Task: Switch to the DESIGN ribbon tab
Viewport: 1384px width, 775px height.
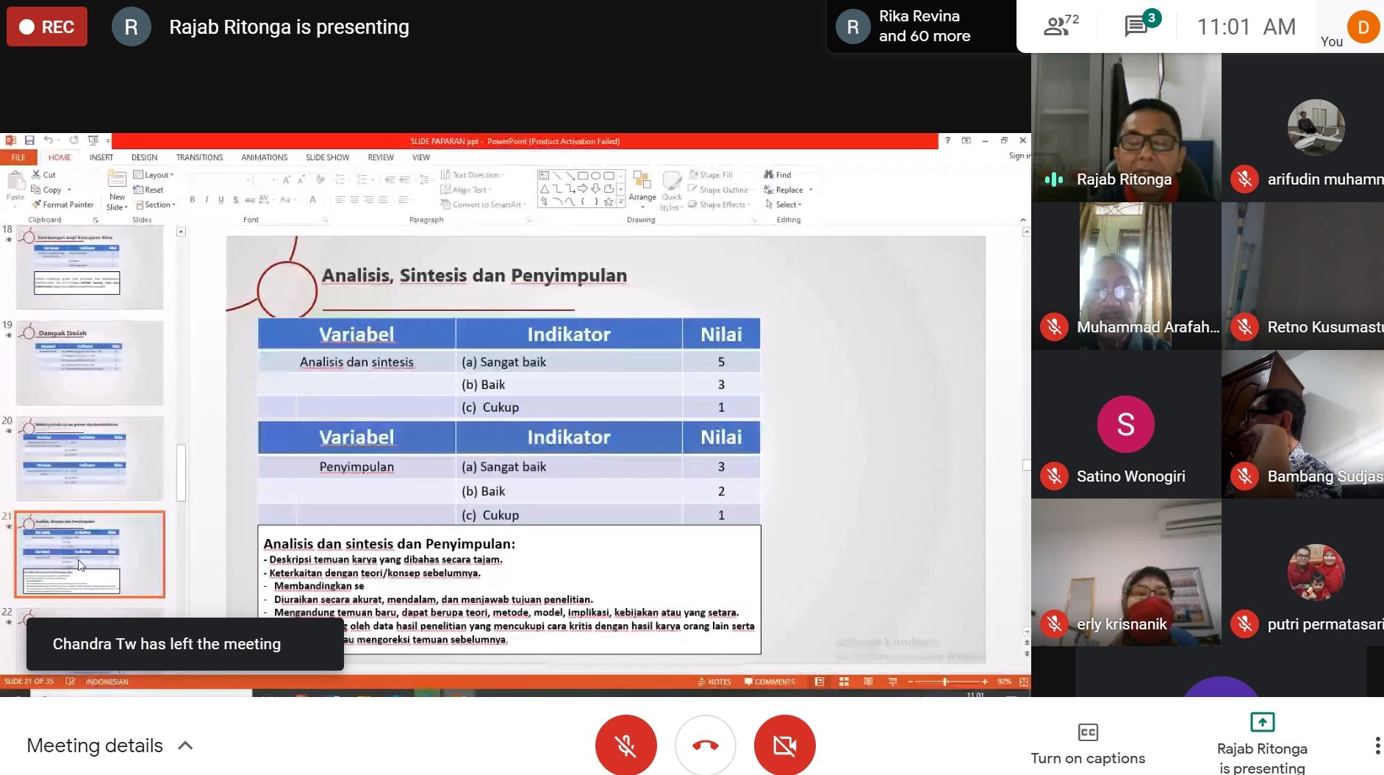Action: click(x=144, y=157)
